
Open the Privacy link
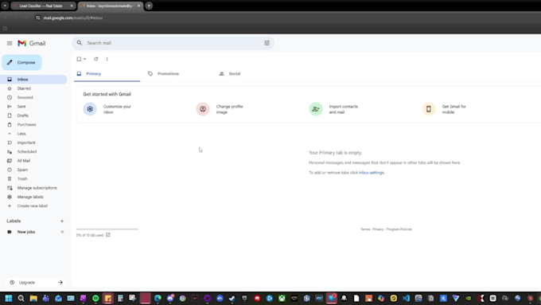[378, 229]
